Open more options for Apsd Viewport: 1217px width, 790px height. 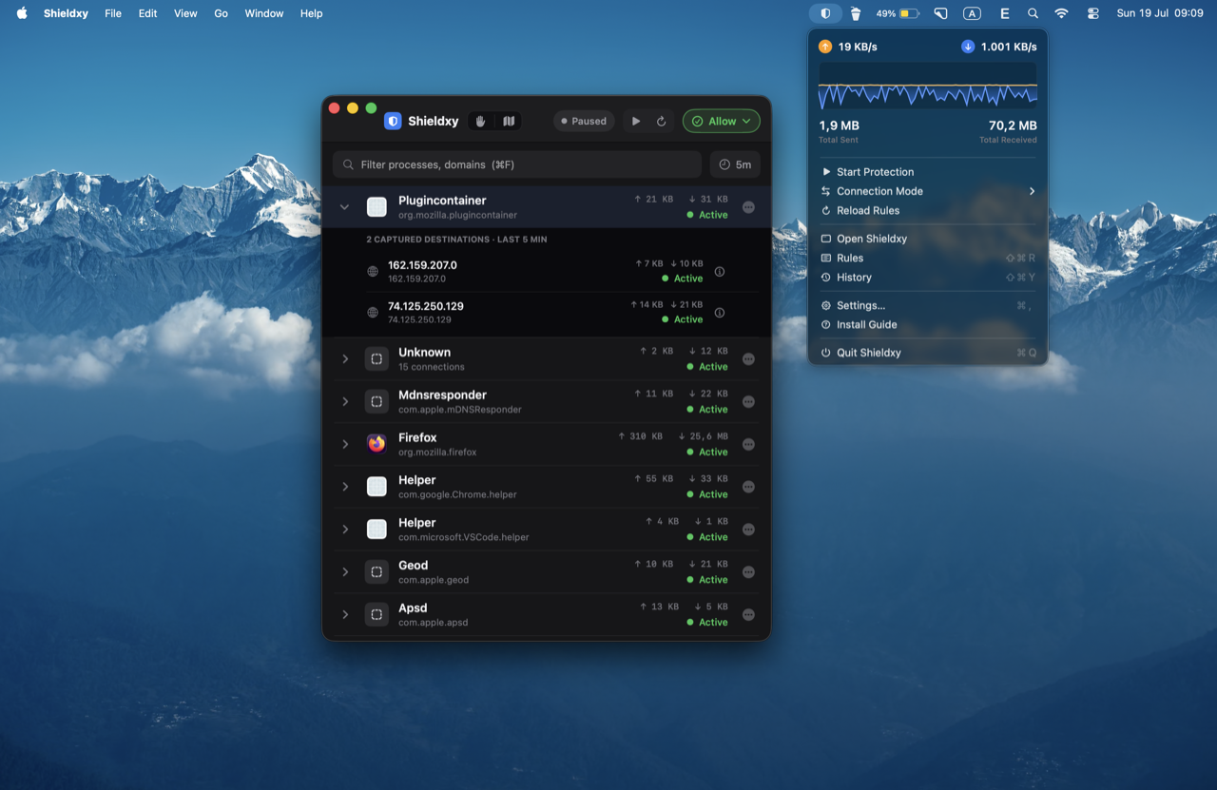click(748, 615)
